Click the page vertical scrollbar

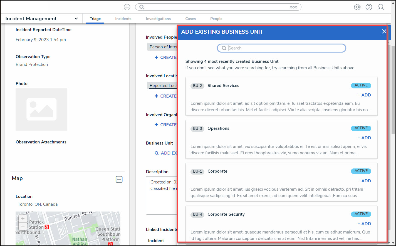[393, 83]
